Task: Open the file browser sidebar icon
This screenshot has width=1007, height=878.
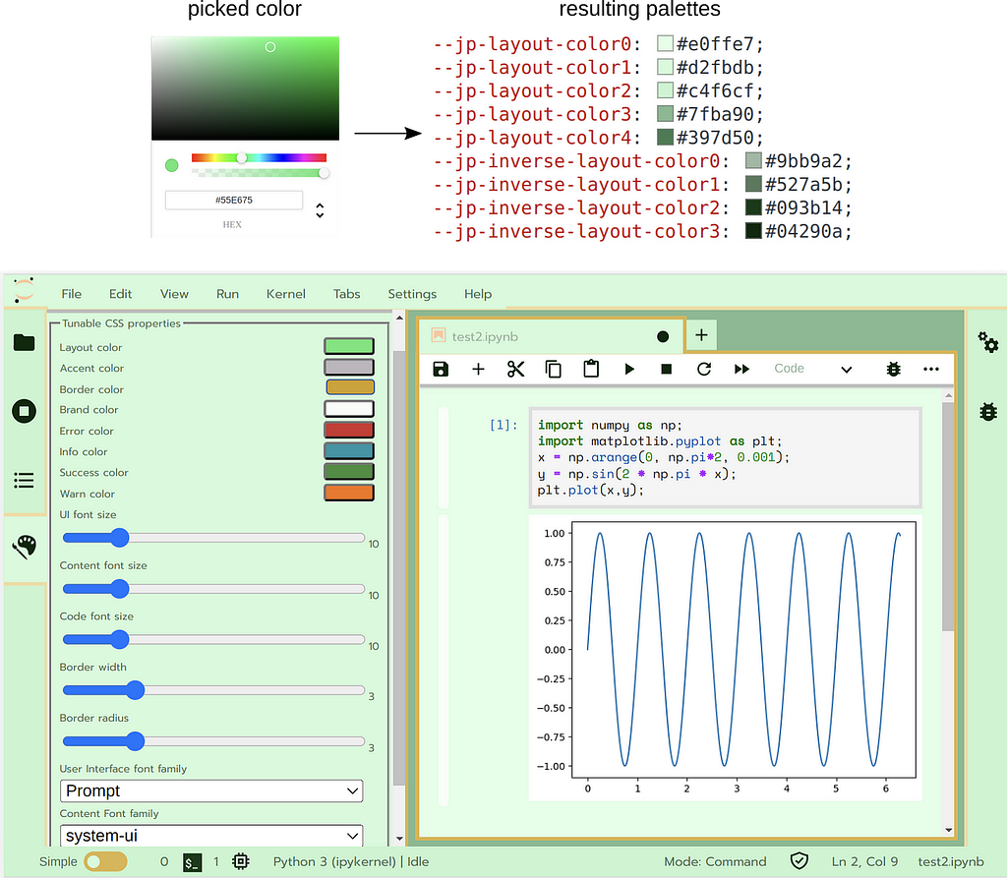Action: [x=24, y=342]
